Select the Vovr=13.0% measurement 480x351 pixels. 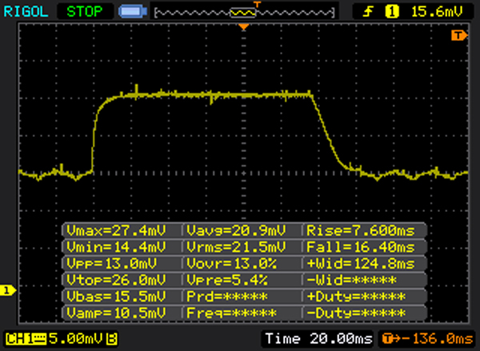[232, 263]
